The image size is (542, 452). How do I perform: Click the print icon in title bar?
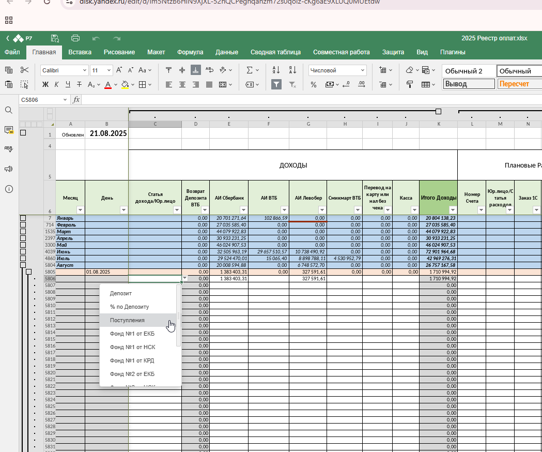[75, 38]
